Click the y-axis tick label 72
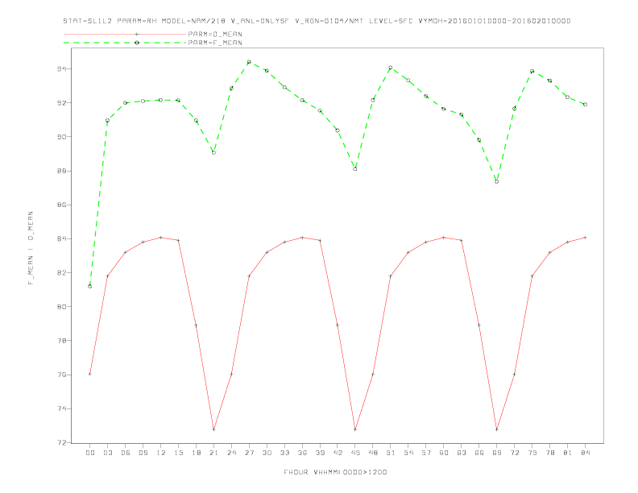The height and width of the screenshot is (493, 638). click(62, 442)
